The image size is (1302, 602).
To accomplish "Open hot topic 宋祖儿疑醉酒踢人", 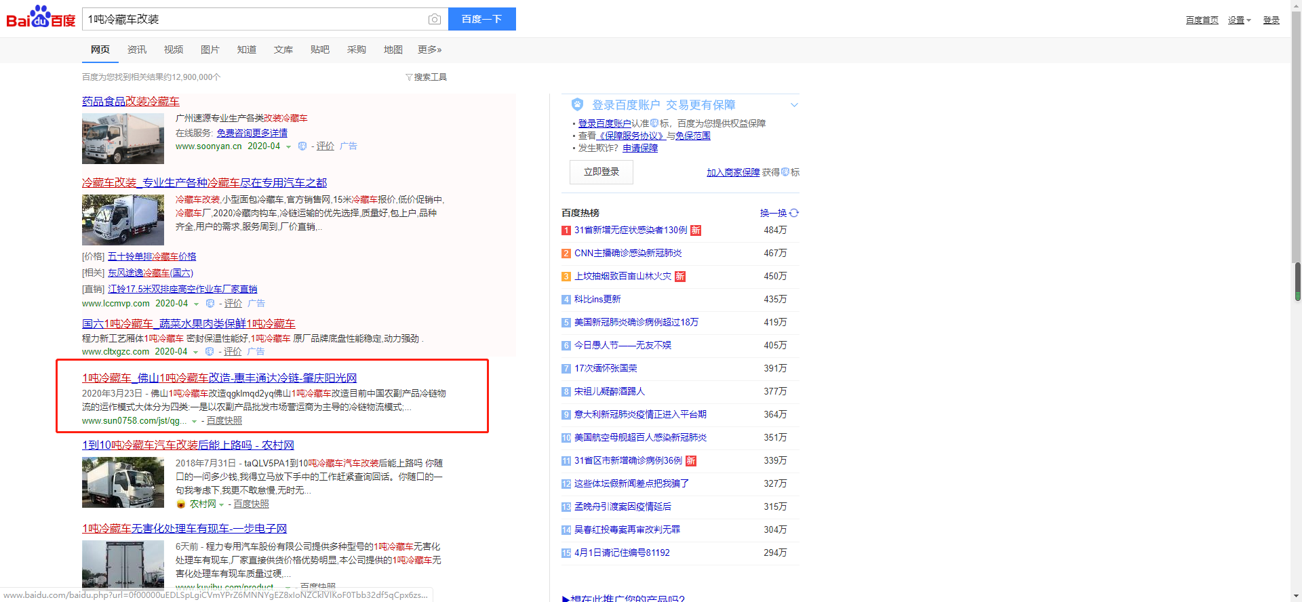I will [x=610, y=392].
